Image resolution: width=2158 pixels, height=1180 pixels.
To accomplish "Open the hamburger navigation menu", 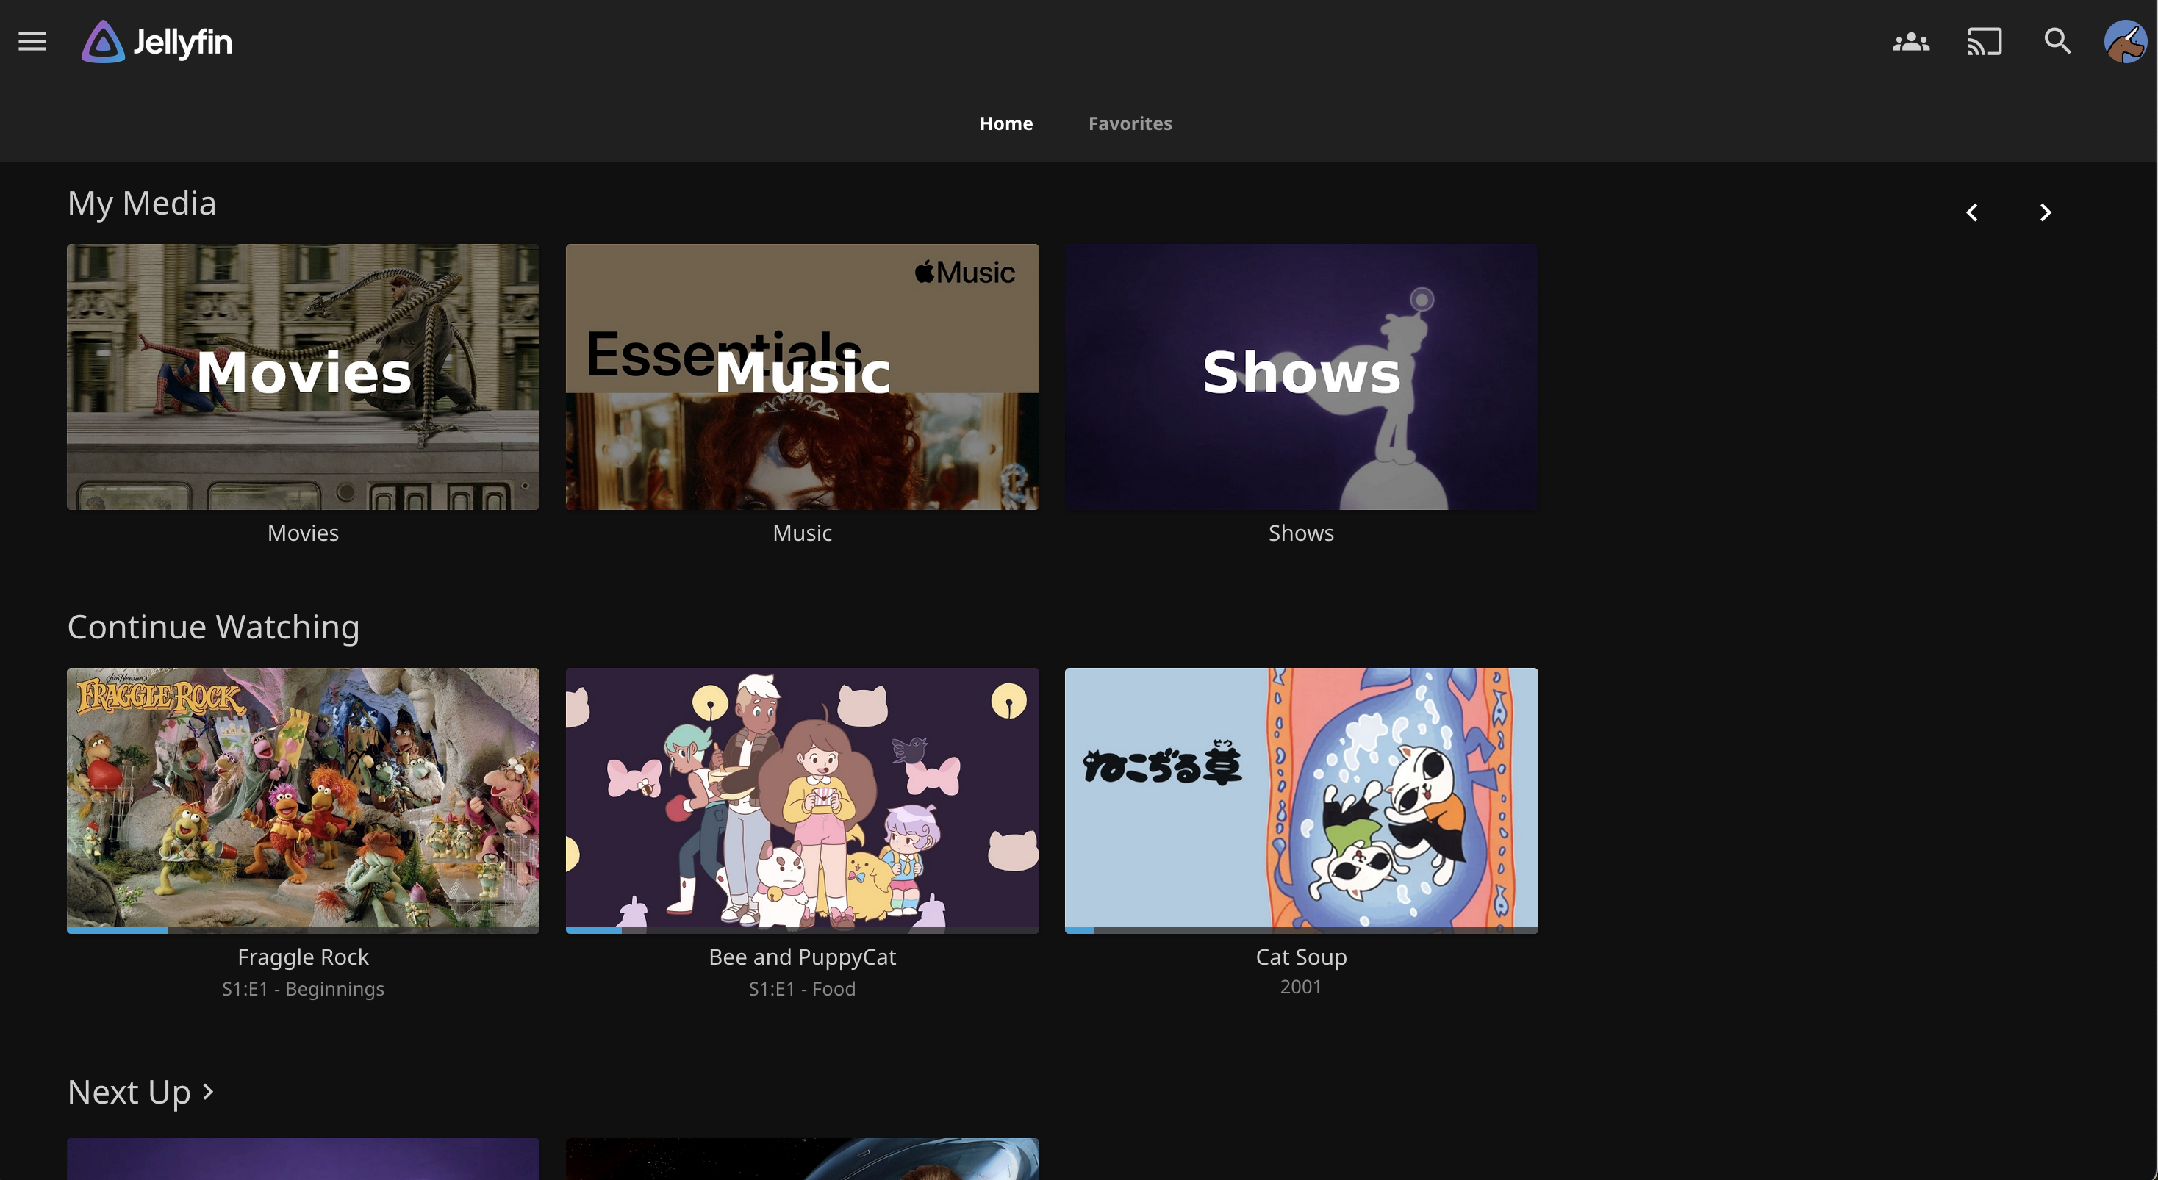I will tap(32, 41).
